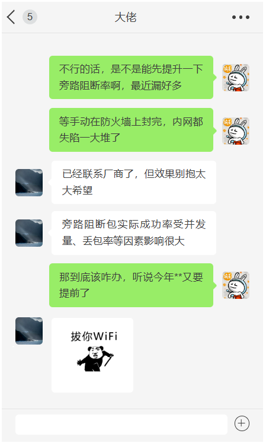The height and width of the screenshot is (443, 266).
Task: Tap landscape avatar beside the WiFi sticker
Action: click(29, 331)
